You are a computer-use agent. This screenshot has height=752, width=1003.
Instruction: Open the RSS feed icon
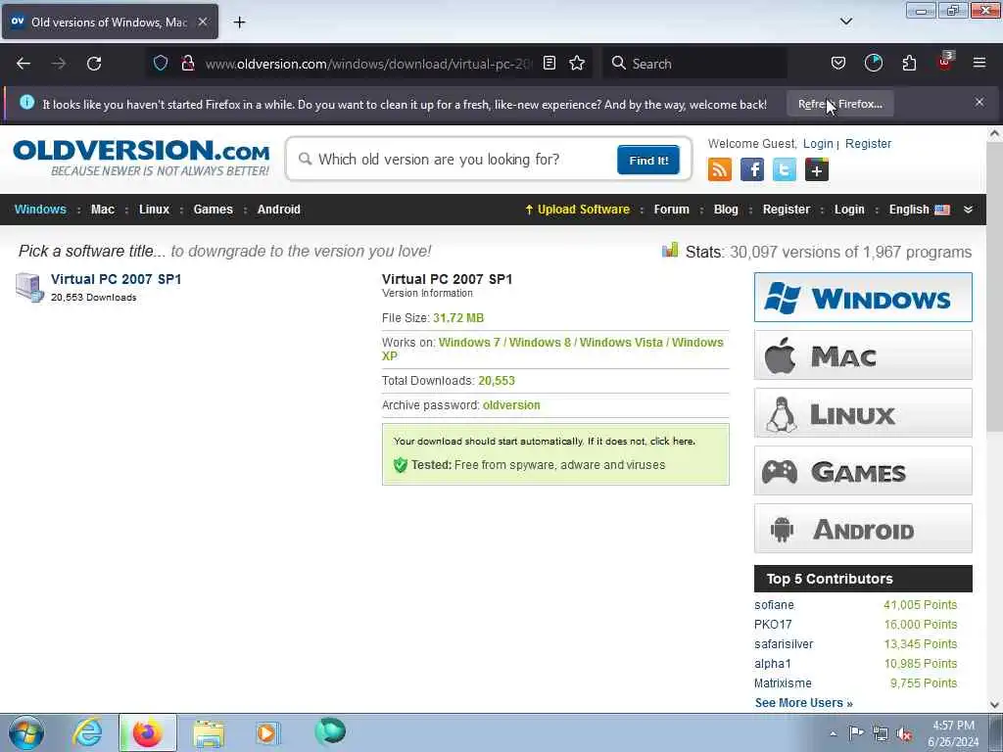(720, 170)
